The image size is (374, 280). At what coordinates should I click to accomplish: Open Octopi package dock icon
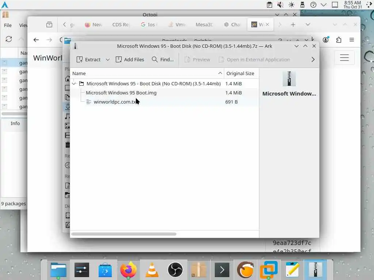[198, 270]
